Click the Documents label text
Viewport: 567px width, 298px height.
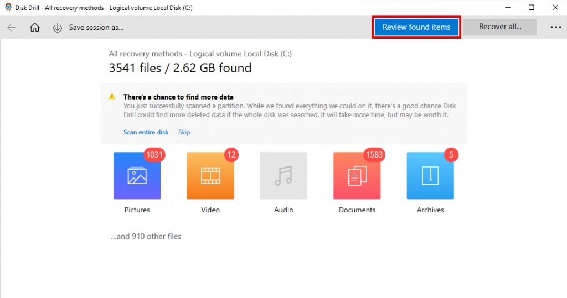click(357, 210)
